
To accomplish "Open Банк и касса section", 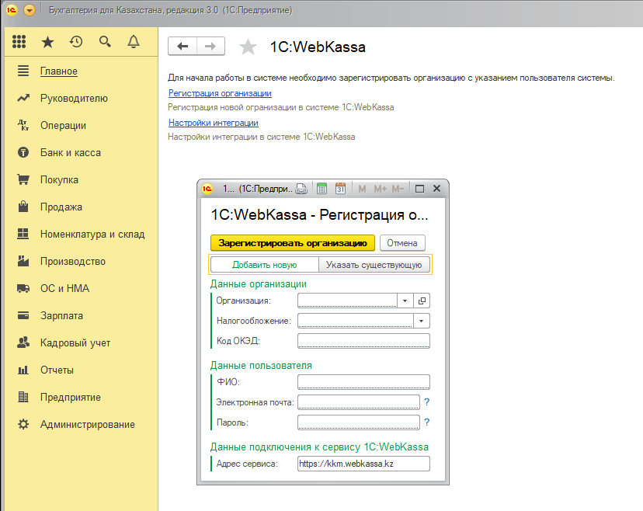I will 71,152.
